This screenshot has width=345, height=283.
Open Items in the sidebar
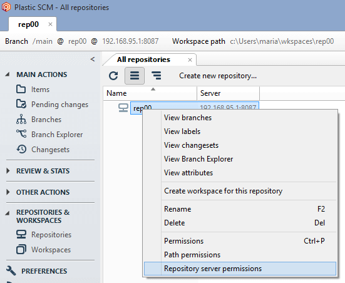point(40,90)
